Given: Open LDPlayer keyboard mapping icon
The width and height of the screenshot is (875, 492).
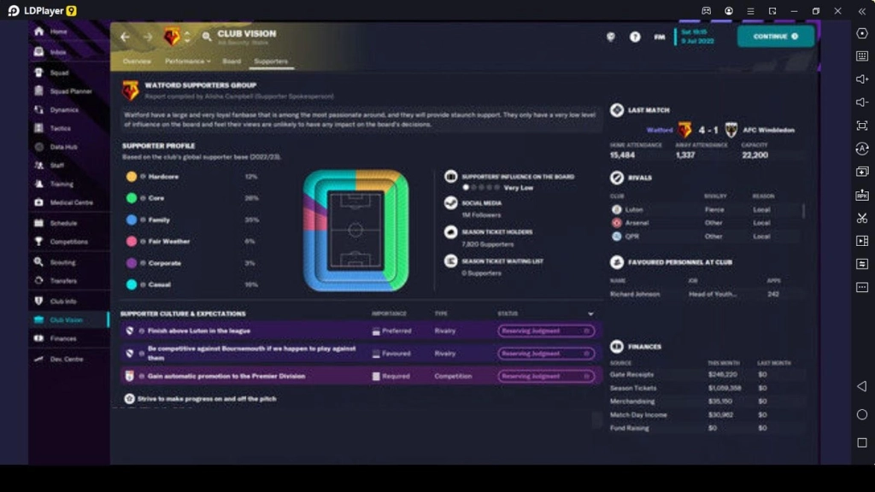Looking at the screenshot, I should click(862, 56).
